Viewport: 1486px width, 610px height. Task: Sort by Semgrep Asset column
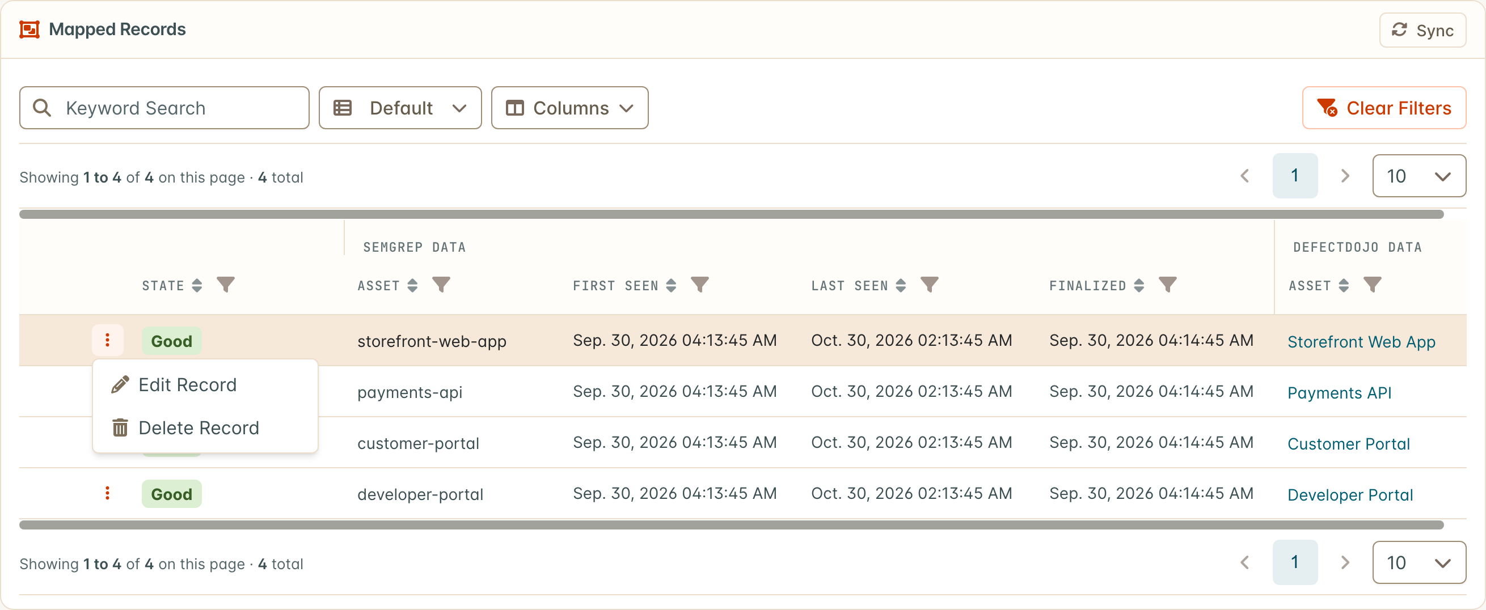[412, 285]
